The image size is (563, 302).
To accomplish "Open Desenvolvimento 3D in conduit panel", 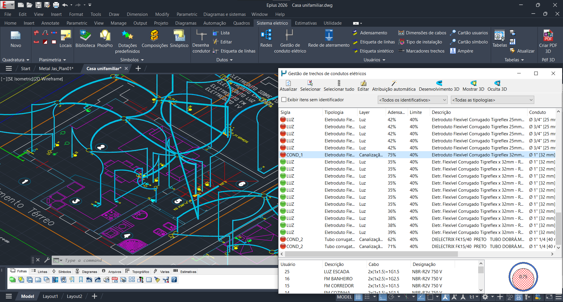I will 439,85.
